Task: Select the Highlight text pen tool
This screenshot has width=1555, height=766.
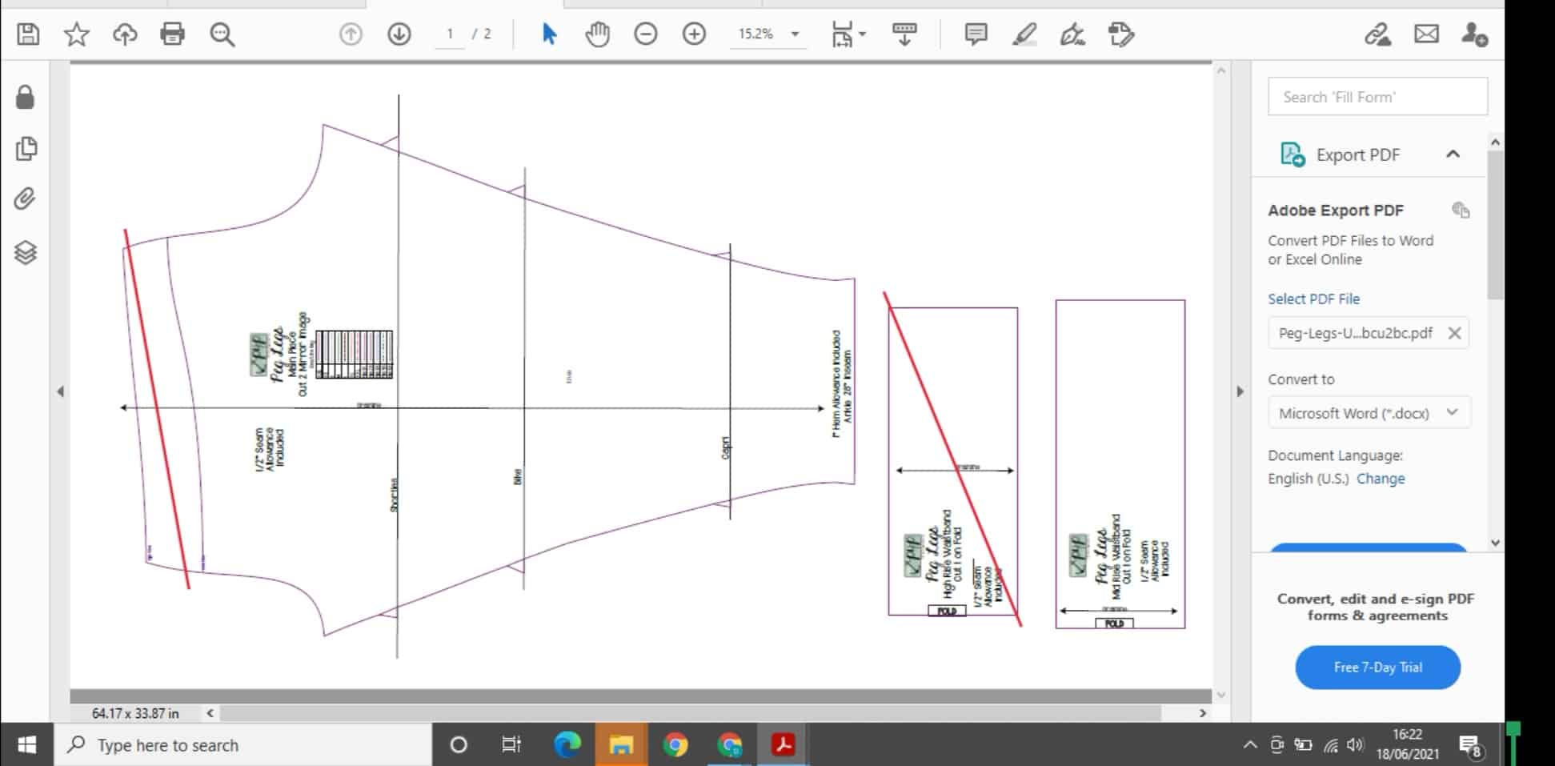Action: tap(1024, 34)
